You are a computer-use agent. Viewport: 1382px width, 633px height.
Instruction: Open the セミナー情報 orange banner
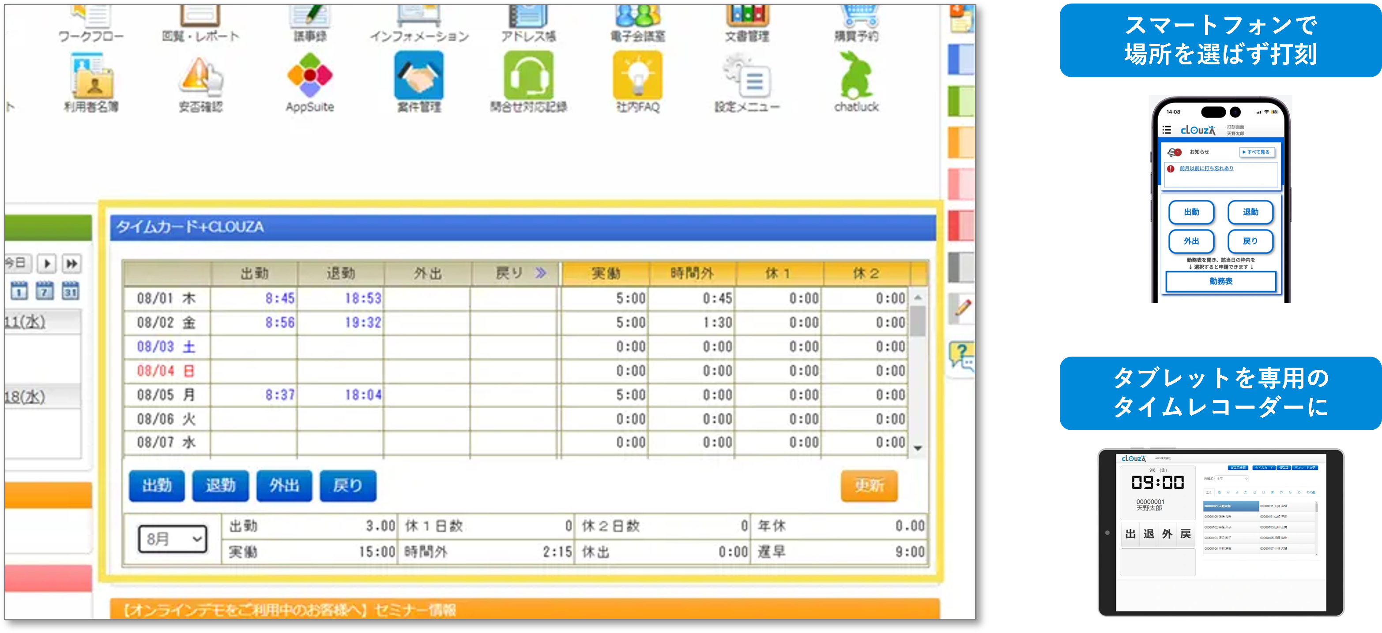tap(525, 609)
